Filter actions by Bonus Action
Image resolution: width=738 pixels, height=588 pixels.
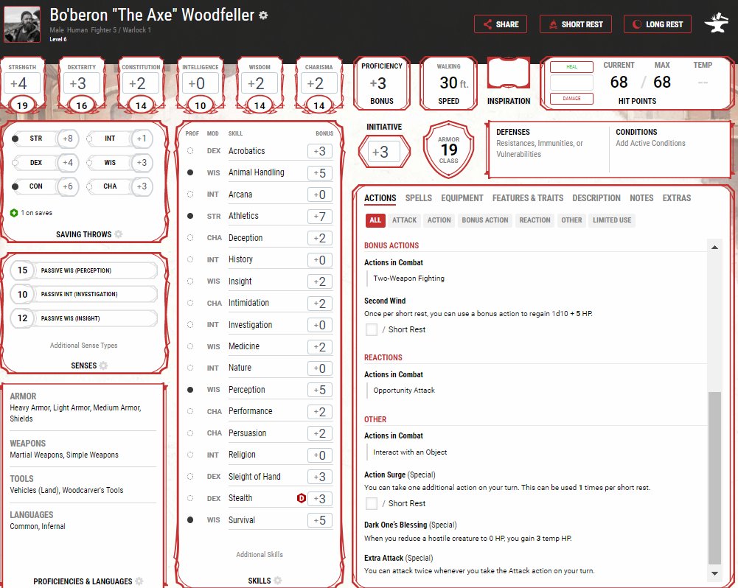(x=485, y=220)
